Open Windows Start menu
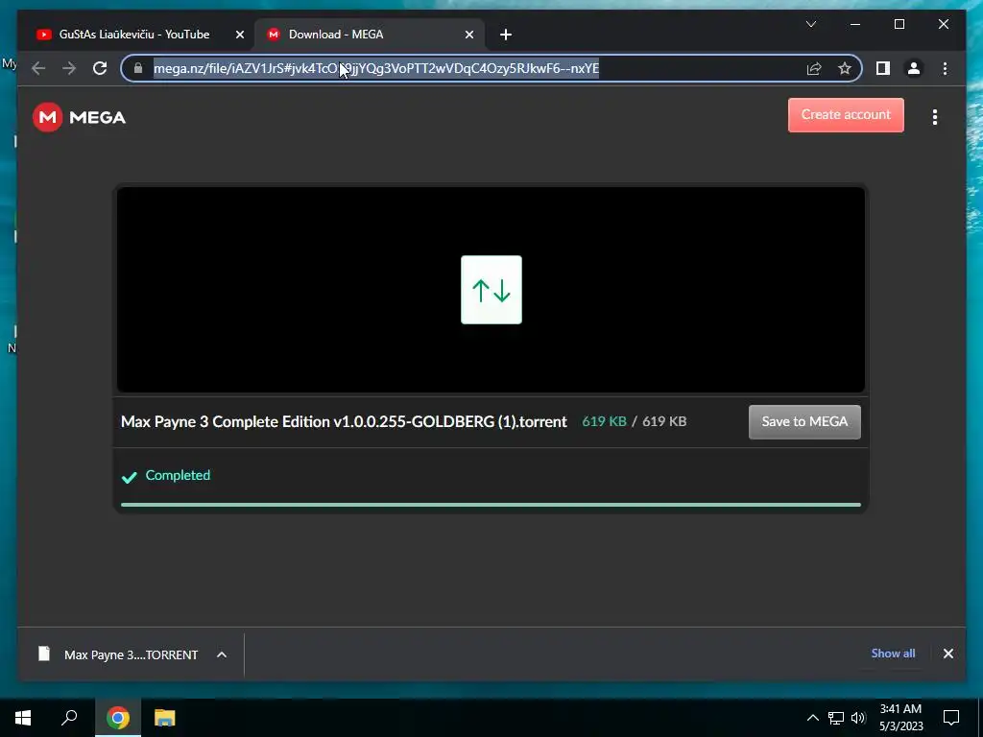983x737 pixels. click(23, 718)
